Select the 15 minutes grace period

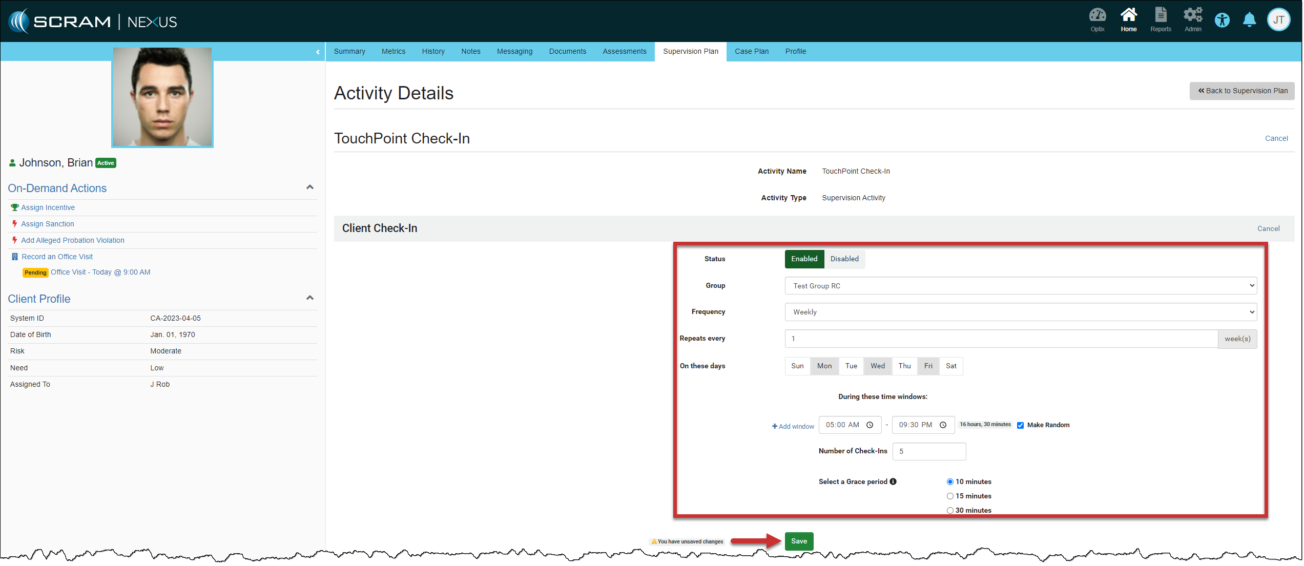tap(950, 496)
